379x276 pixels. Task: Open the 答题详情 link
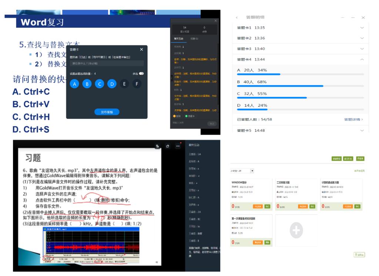point(353,120)
